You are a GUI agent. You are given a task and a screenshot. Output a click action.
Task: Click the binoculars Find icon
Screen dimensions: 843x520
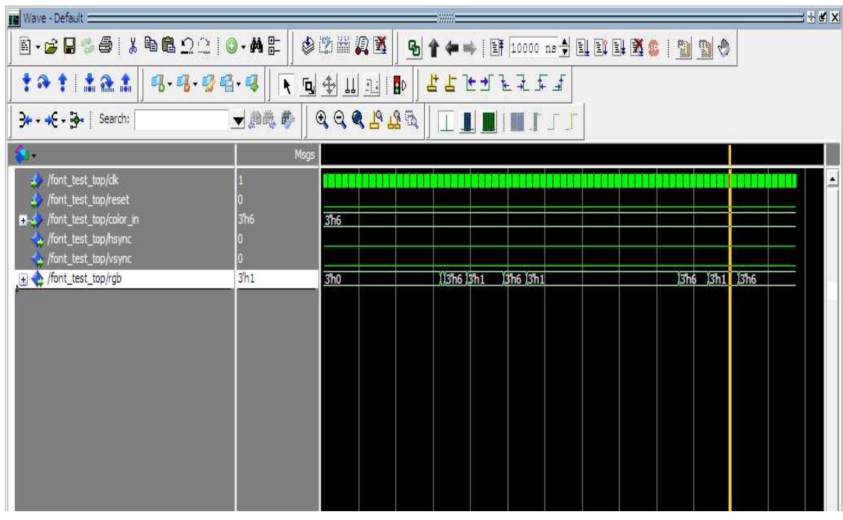(256, 46)
